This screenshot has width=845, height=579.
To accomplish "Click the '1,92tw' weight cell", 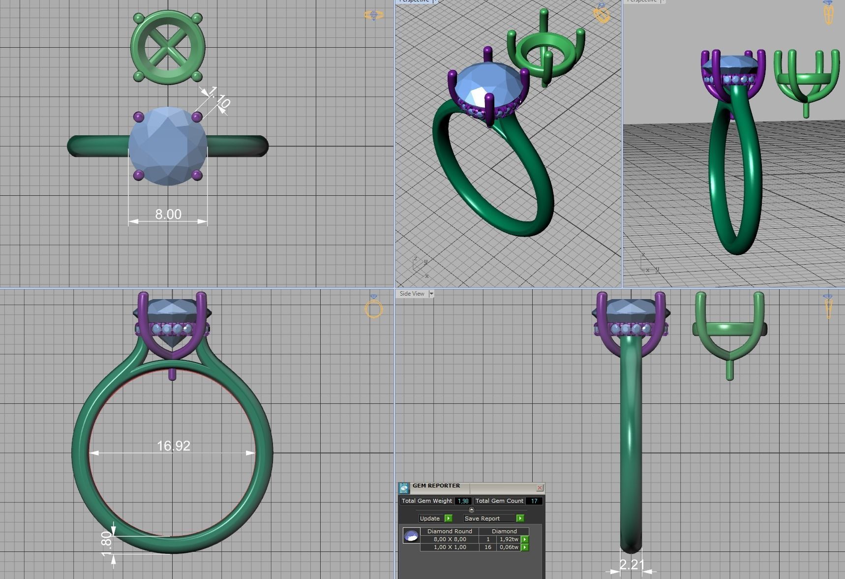I will point(509,539).
